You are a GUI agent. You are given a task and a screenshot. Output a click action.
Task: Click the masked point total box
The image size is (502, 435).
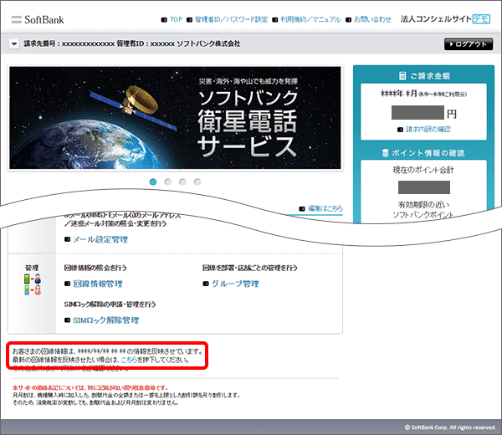coord(424,187)
